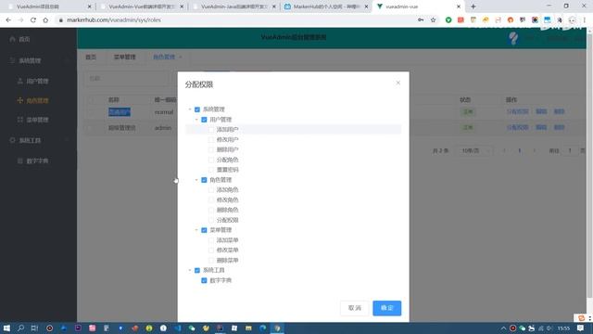Viewport: 593px width, 334px height.
Task: Check the 修改用户 permission
Action: tap(211, 140)
